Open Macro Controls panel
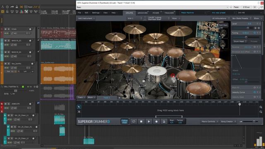Screen dimensions: 265x149 (210, 121)
